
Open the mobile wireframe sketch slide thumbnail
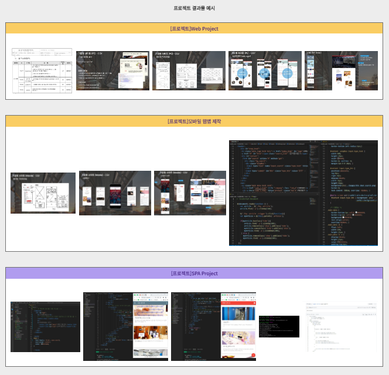click(43, 192)
